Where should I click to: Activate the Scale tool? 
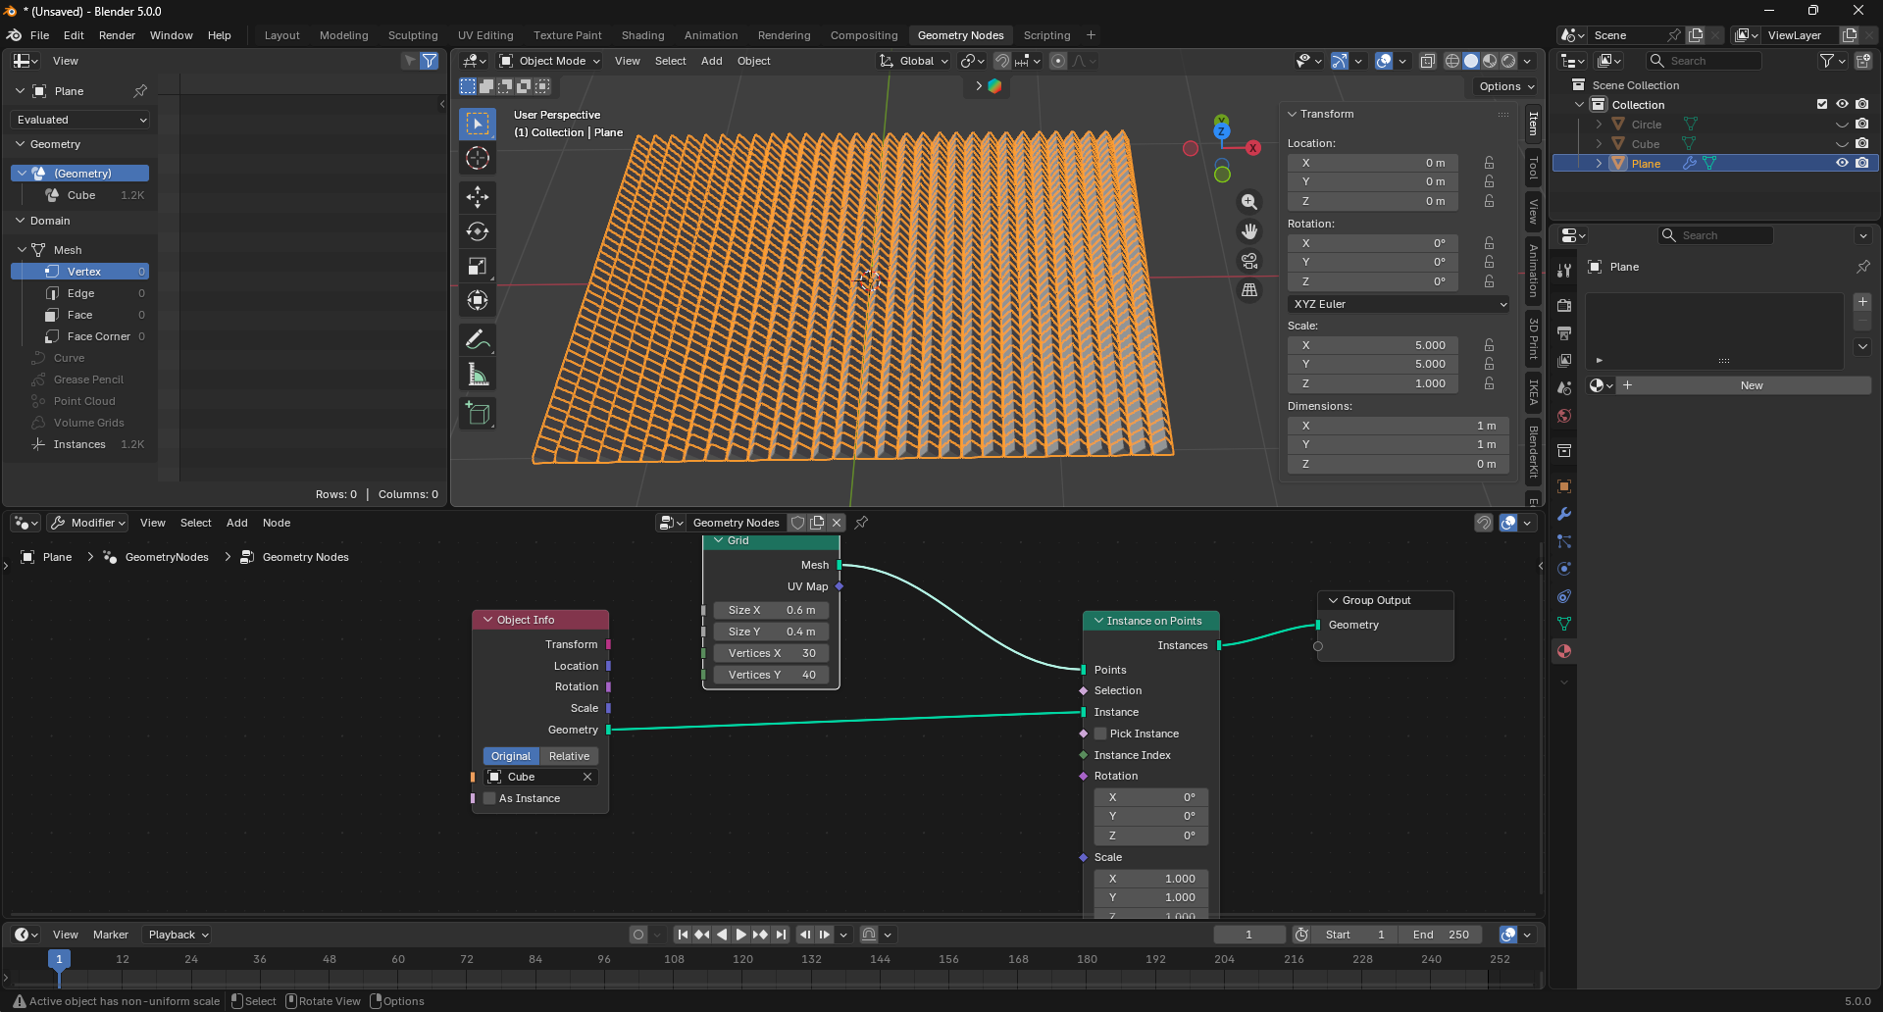478,266
